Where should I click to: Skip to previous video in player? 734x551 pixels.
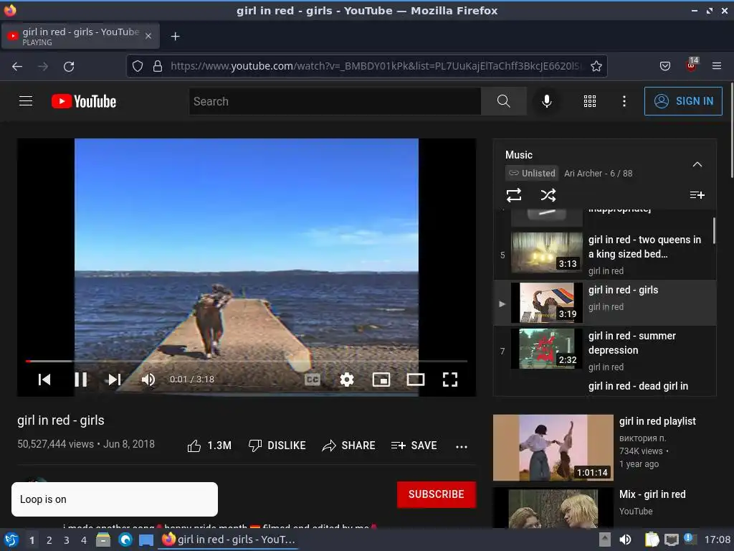44,380
